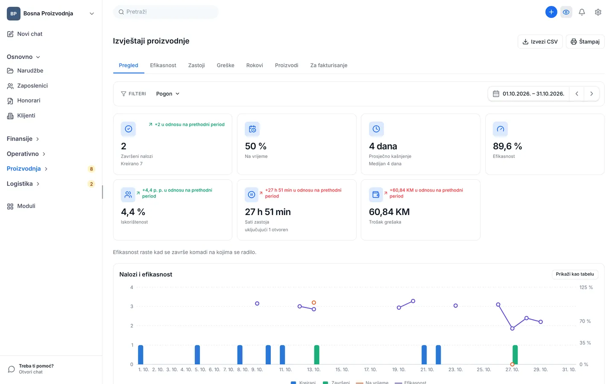
Task: Switch to the Efikasnost tab
Action: pos(163,65)
